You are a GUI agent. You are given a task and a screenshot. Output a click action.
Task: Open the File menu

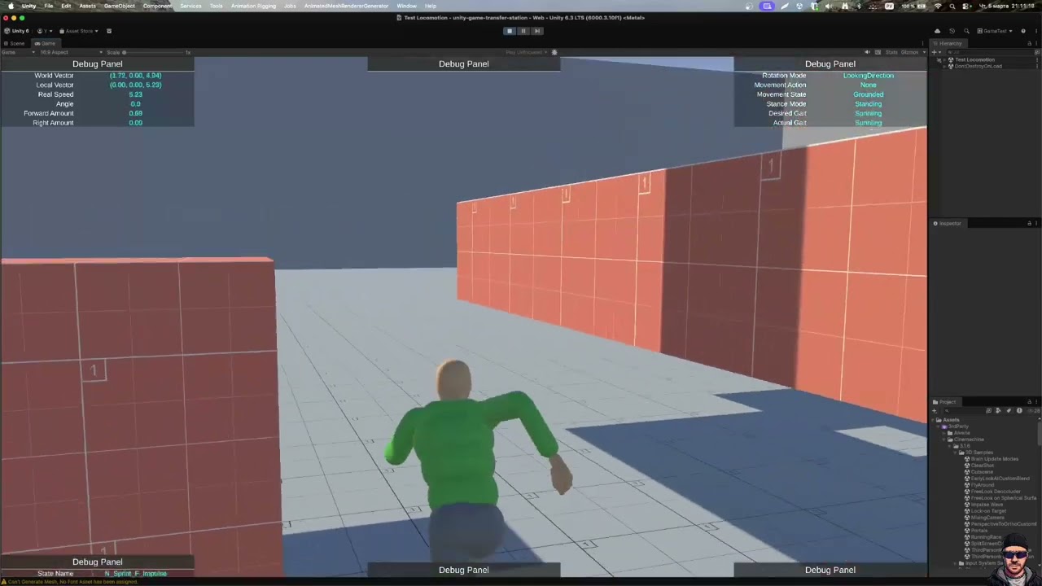(x=49, y=6)
